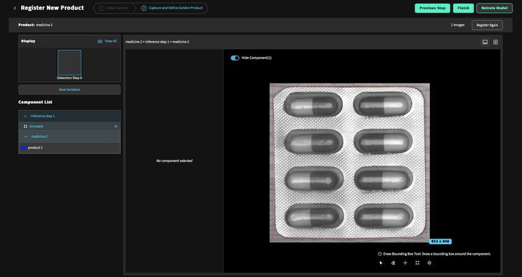Image resolution: width=522 pixels, height=277 pixels.
Task: Switch to grid view layout
Action: click(x=495, y=42)
